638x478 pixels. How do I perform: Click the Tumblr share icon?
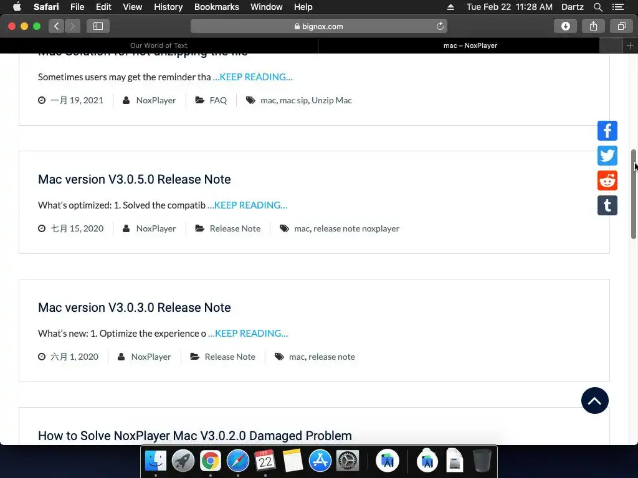(x=607, y=205)
